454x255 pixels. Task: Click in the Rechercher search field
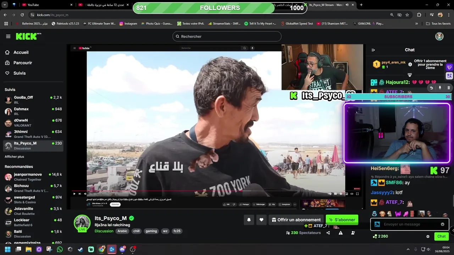click(227, 36)
